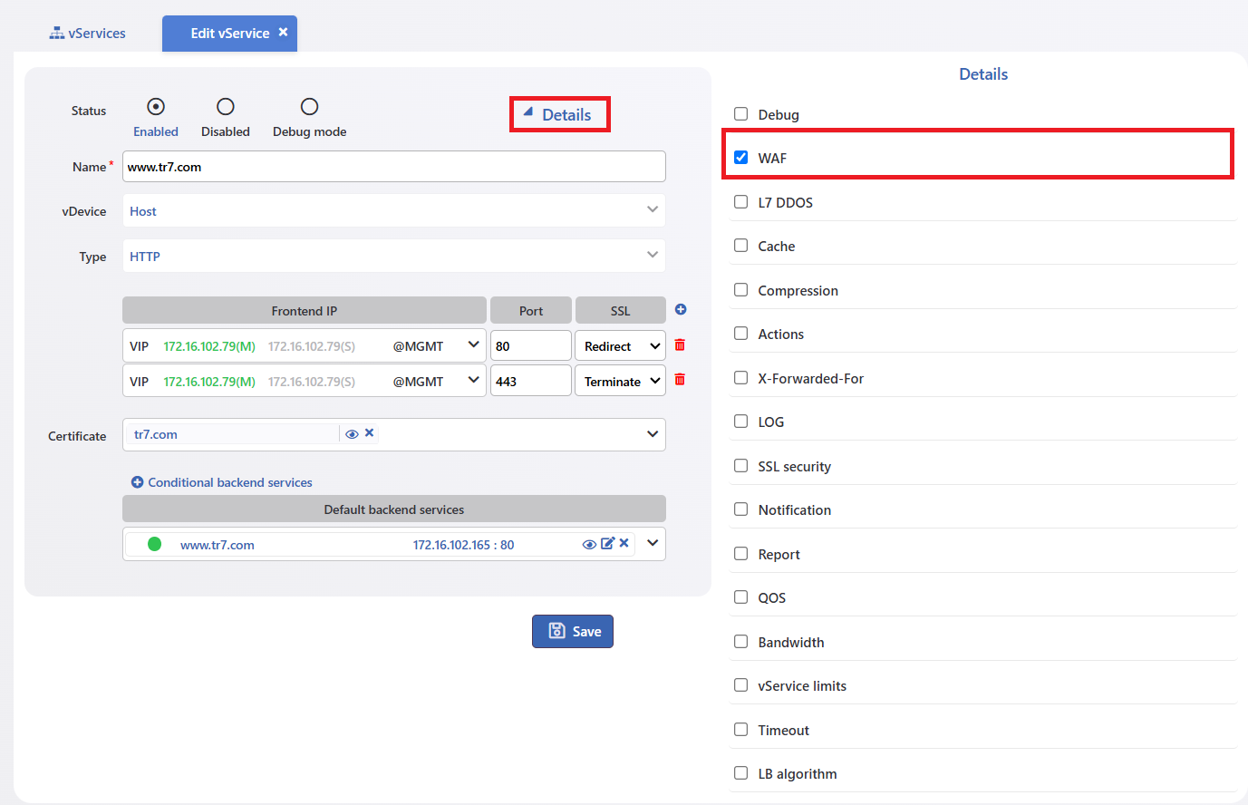Enable the X-Forwarded-For checkbox
The image size is (1248, 805).
tap(740, 378)
